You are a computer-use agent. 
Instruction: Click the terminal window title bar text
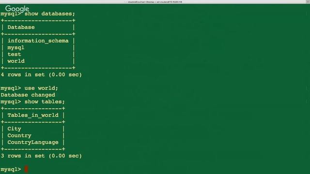(x=155, y=2)
